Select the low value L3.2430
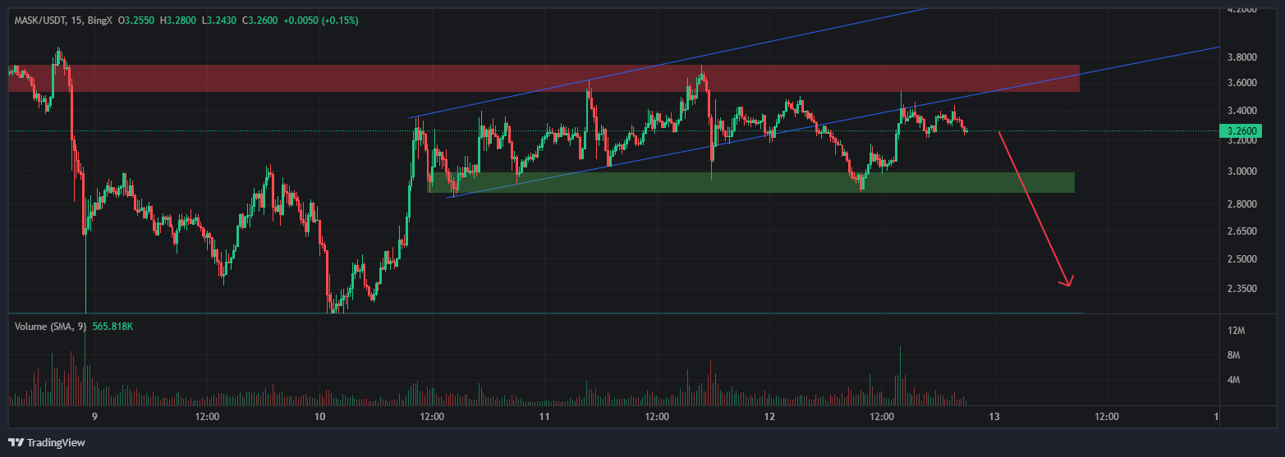The image size is (1285, 457). [221, 20]
